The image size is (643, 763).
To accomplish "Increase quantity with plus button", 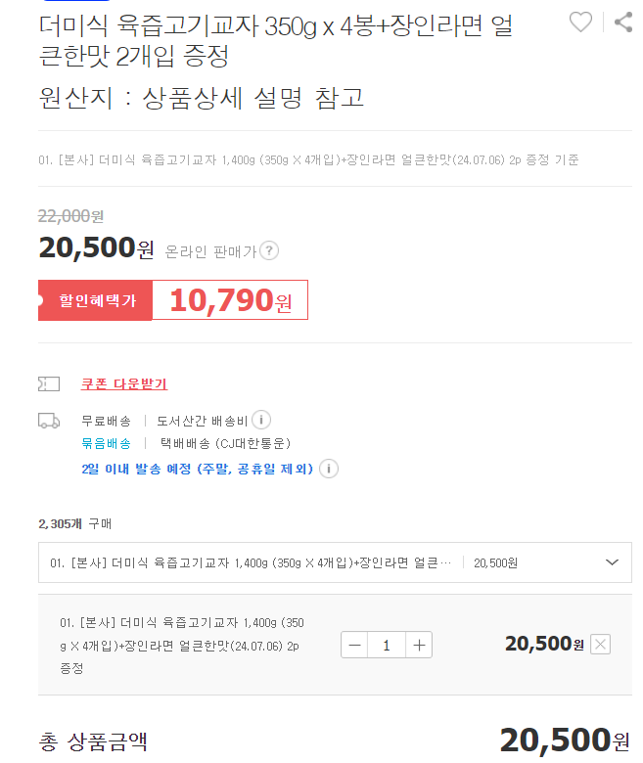I will [419, 645].
